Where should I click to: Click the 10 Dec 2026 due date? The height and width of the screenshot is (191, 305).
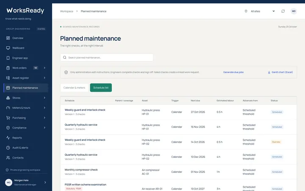tap(198, 157)
